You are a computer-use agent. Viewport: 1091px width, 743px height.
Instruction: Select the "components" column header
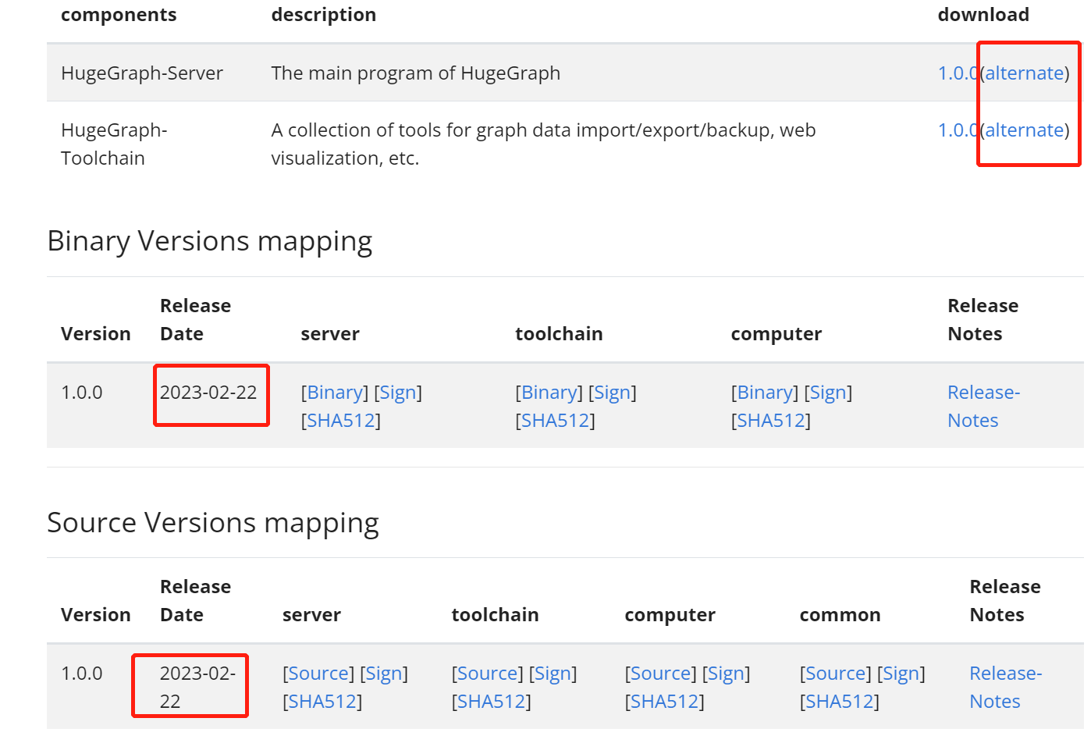click(x=119, y=15)
